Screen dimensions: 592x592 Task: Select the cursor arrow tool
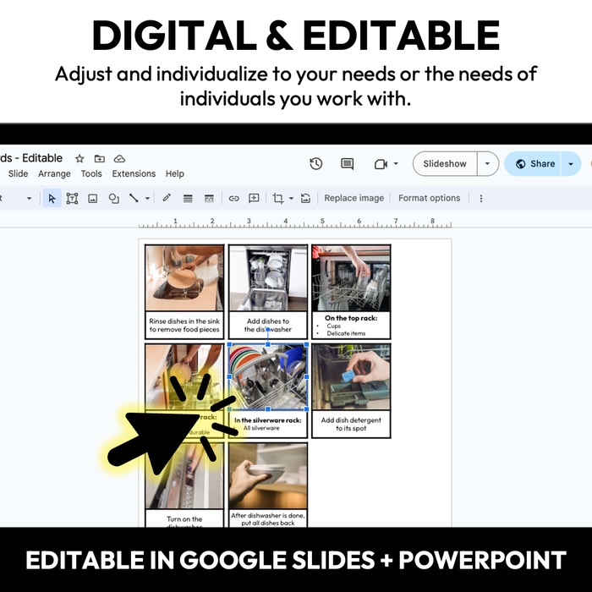[x=52, y=198]
